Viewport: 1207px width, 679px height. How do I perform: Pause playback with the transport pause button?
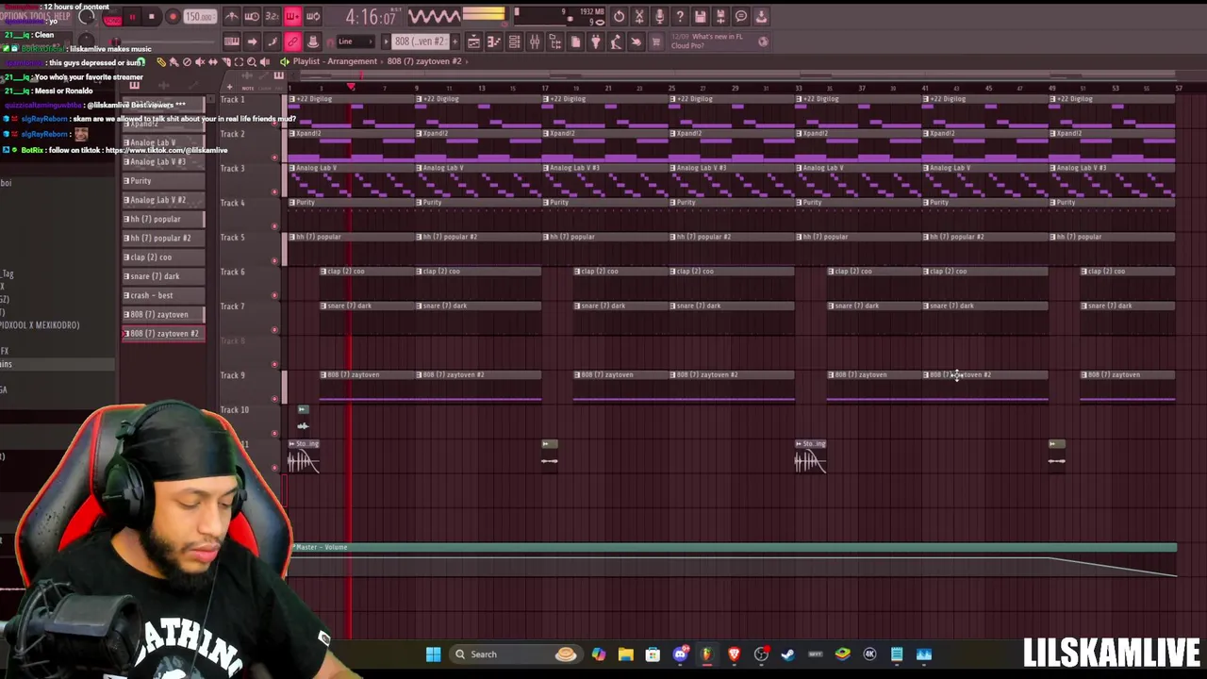coord(133,17)
